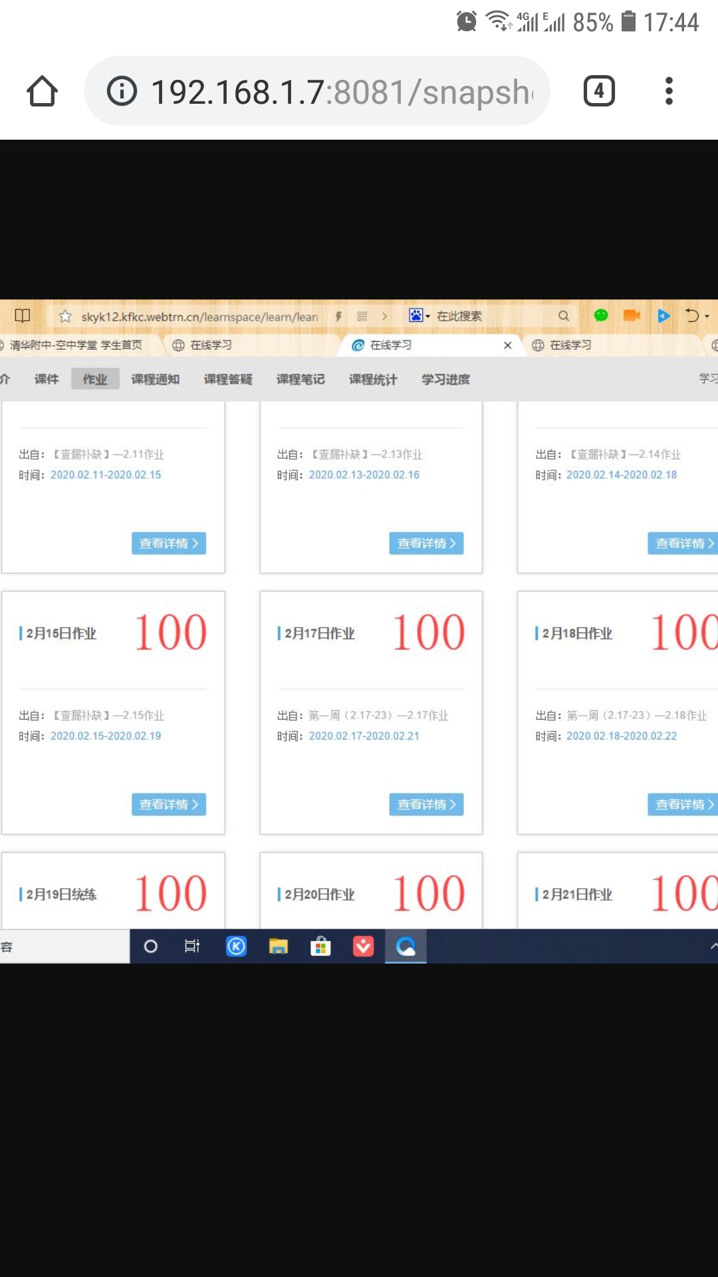Click 查看详情 for the 2月18日作业 card

tap(683, 805)
